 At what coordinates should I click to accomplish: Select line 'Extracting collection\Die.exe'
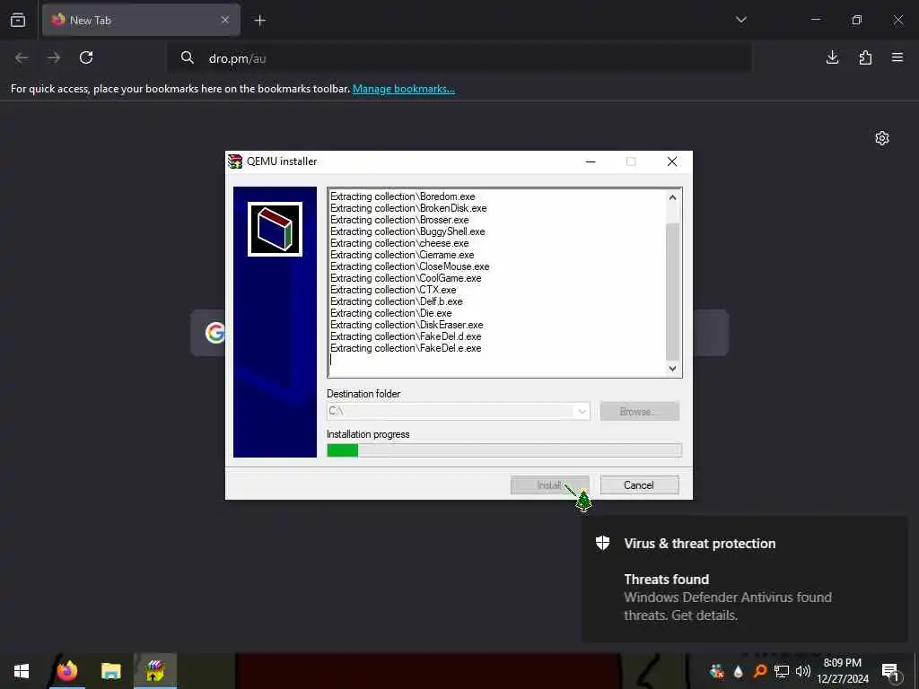point(391,313)
